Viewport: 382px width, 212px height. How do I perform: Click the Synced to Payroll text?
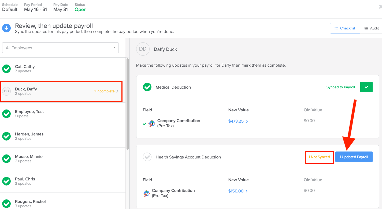(341, 87)
